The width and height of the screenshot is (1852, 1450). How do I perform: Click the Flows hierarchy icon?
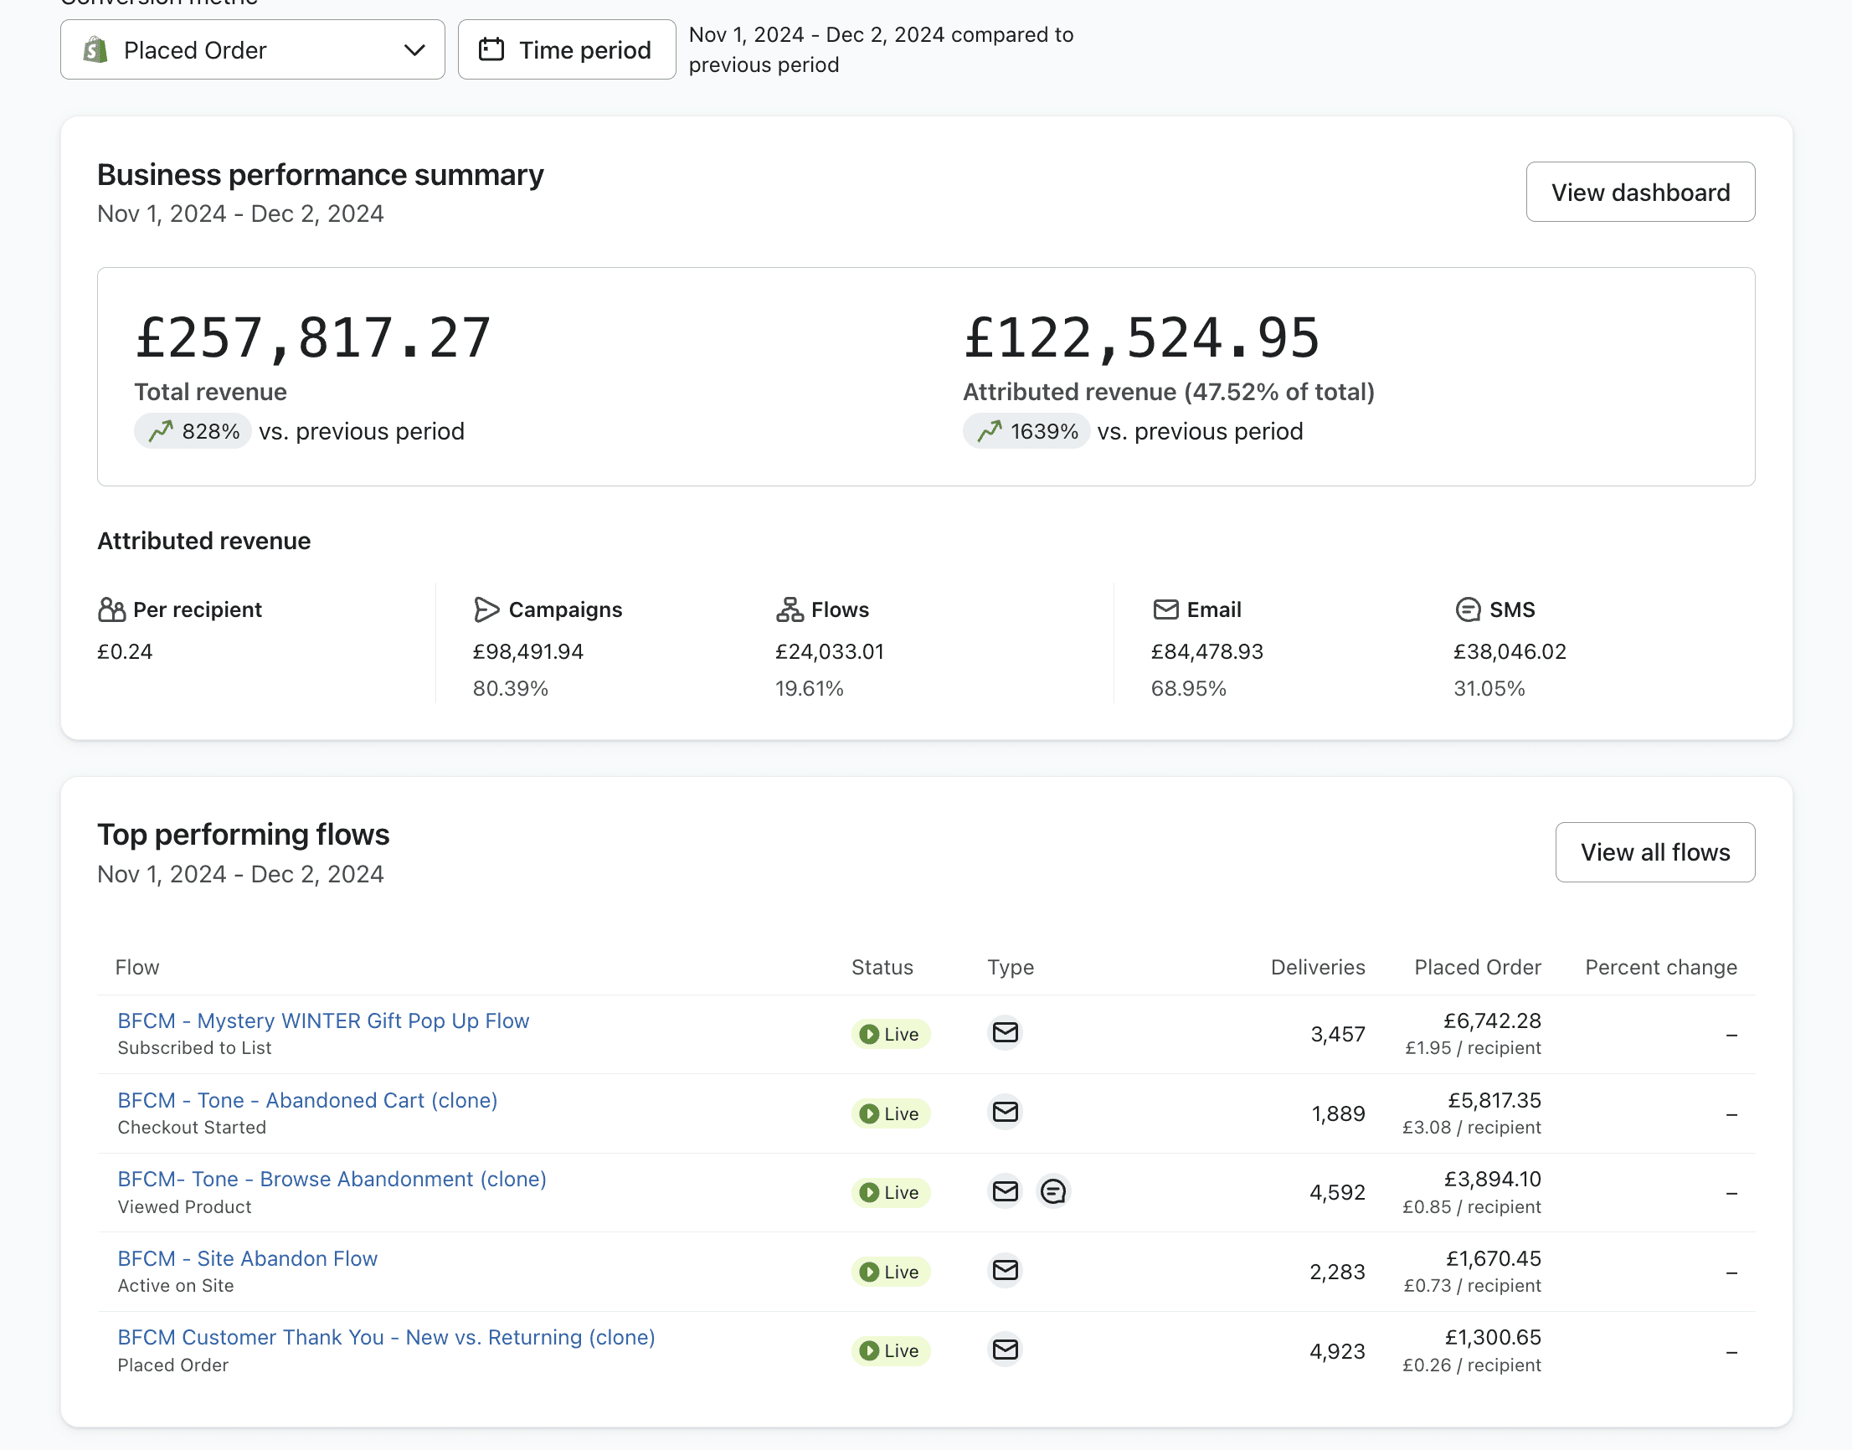click(789, 609)
